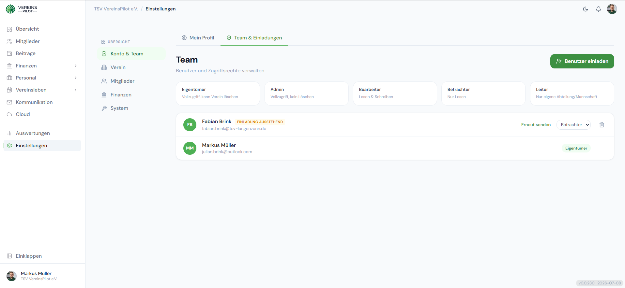Click the MM avatar of Markus Müller
Viewport: 625px width, 288px height.
pyautogui.click(x=190, y=148)
